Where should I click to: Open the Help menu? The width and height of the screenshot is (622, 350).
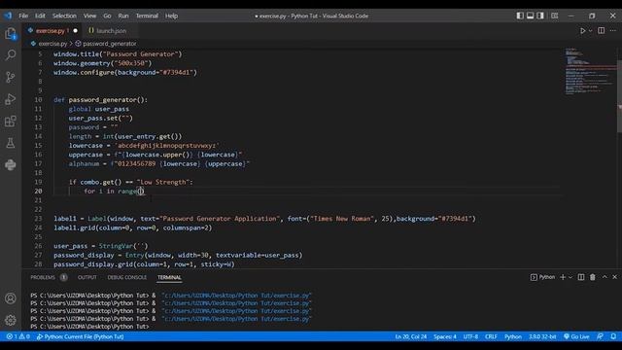click(171, 16)
